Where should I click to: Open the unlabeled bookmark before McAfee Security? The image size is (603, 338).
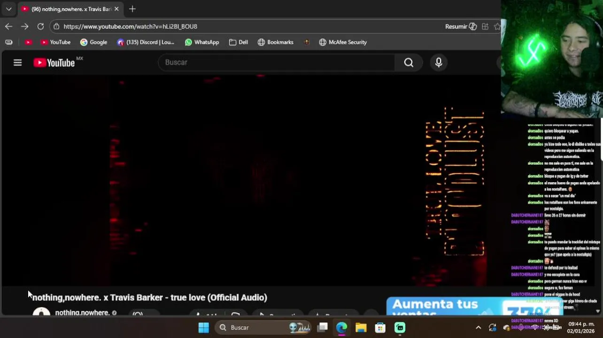pyautogui.click(x=307, y=42)
